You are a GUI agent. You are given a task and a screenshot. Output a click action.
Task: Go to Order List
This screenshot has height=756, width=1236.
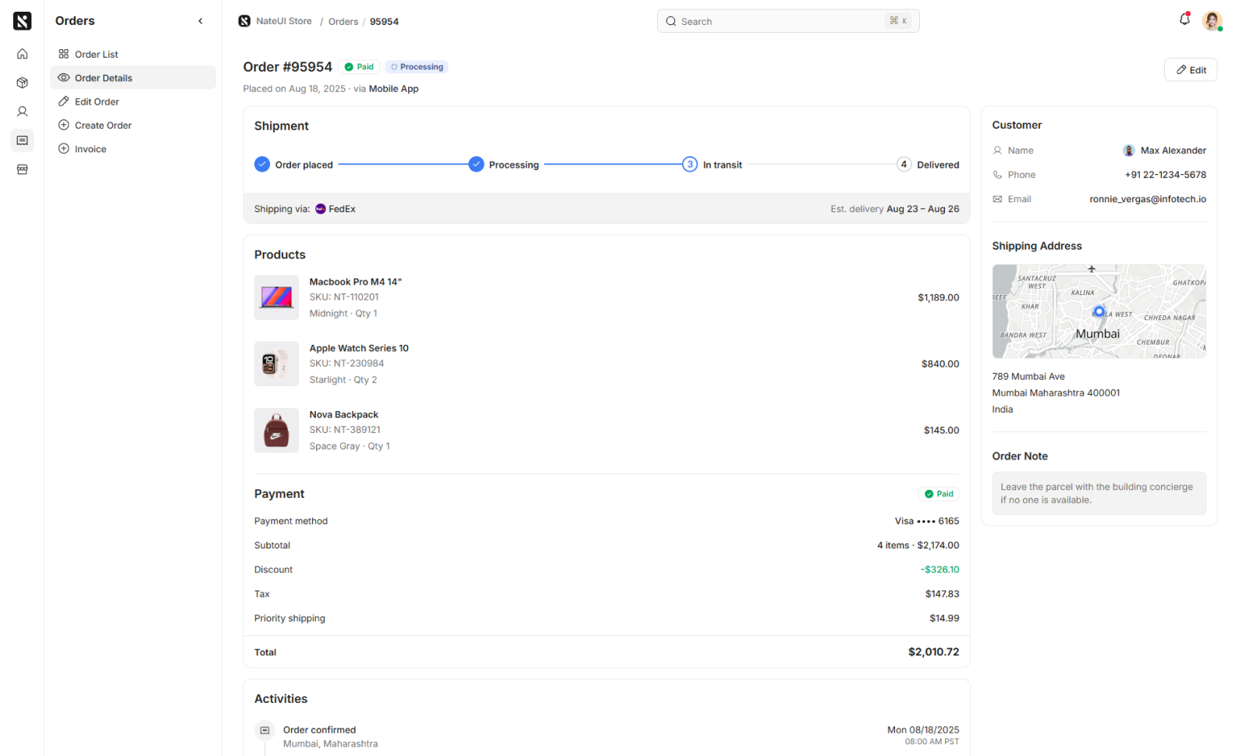pos(133,54)
